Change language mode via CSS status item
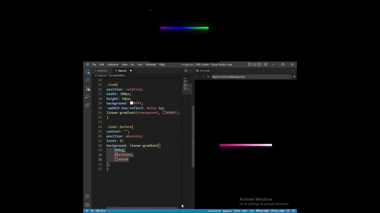This screenshot has height=213, width=380. pos(251,211)
